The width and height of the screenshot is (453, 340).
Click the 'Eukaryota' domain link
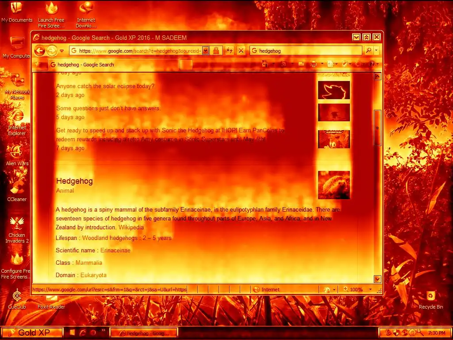[93, 275]
